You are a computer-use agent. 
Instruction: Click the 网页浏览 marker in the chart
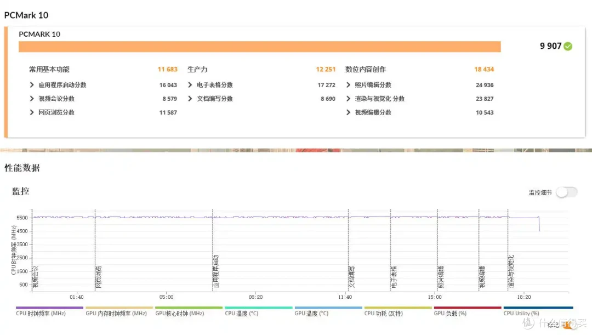coord(99,277)
